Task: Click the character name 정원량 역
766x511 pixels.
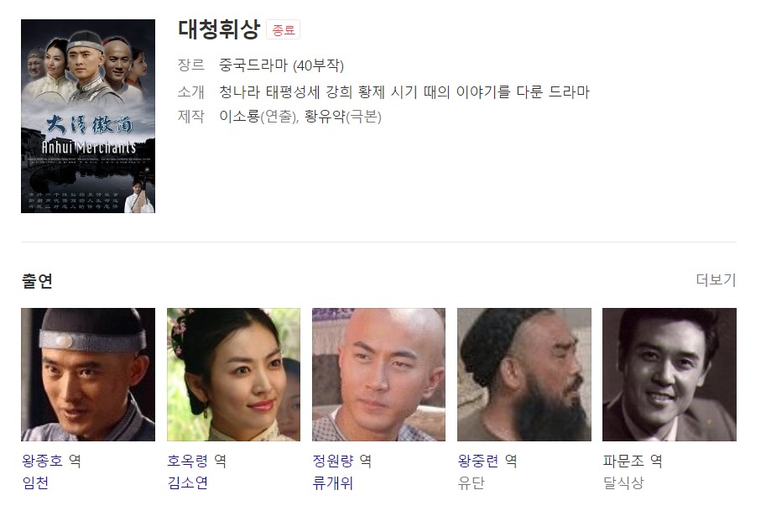Action: [342, 461]
